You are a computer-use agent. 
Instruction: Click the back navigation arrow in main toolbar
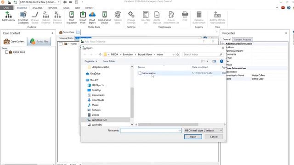point(65,2)
